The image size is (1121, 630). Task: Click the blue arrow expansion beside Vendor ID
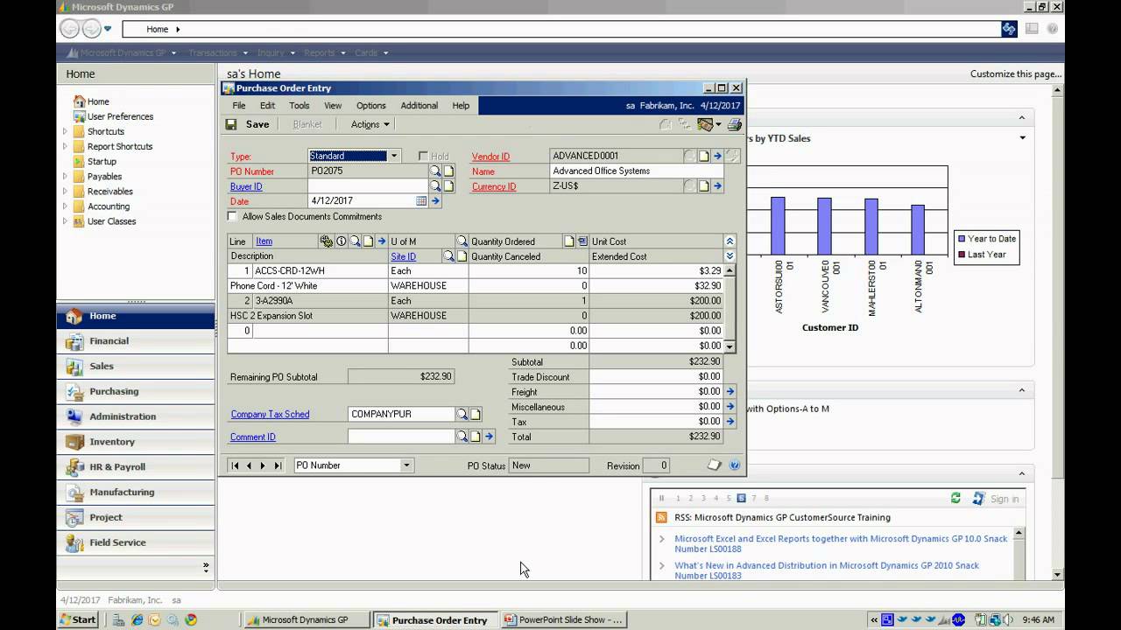pos(717,156)
